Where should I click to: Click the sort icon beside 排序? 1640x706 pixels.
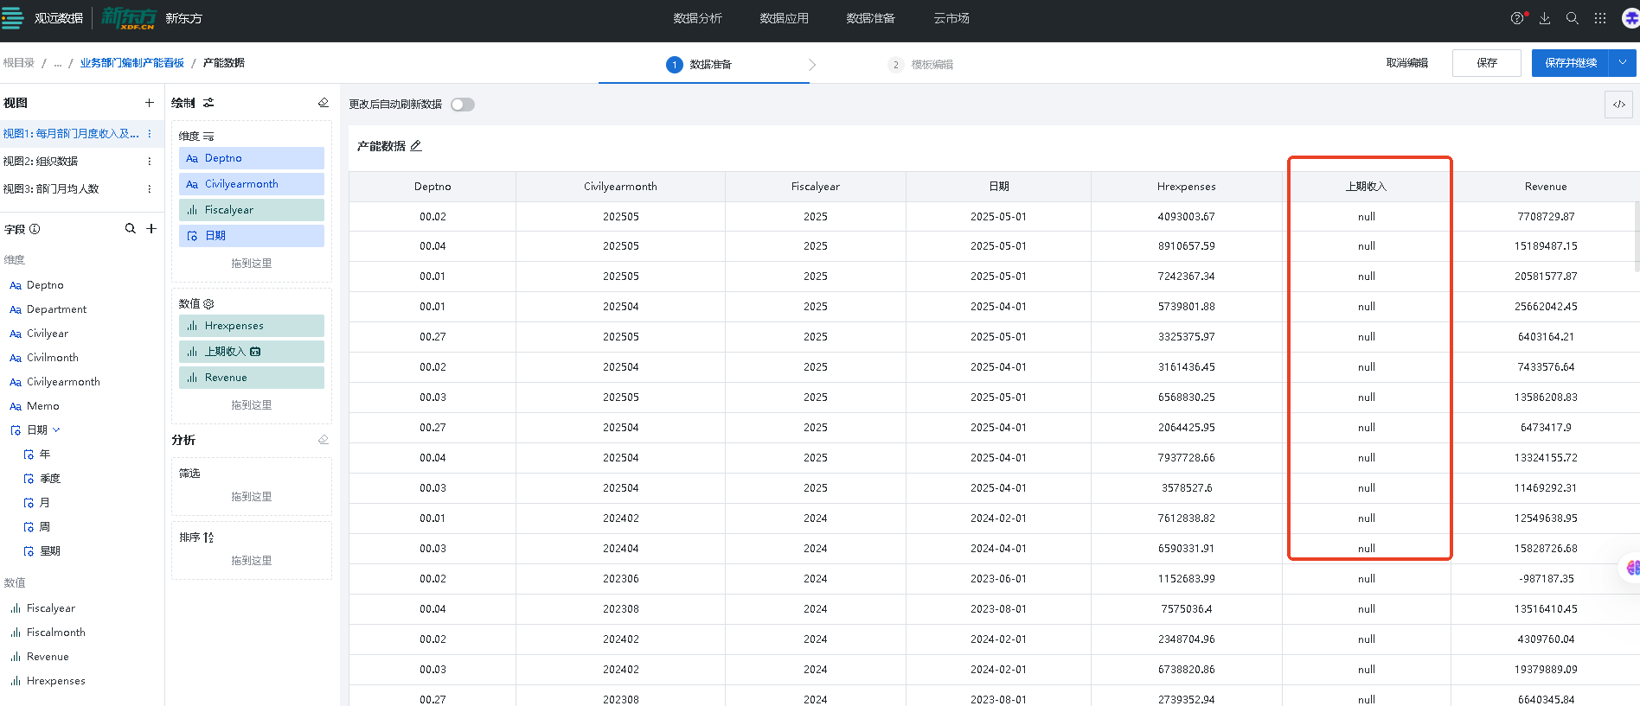coord(208,537)
